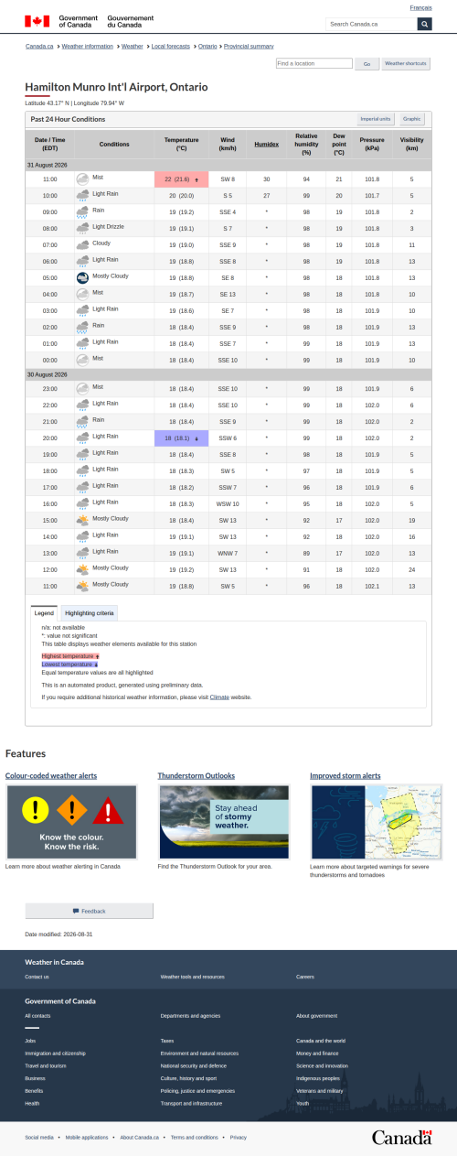Viewport: 457px width, 1156px height.
Task: Click the Light Rain icon at 18:00
Action: (82, 470)
